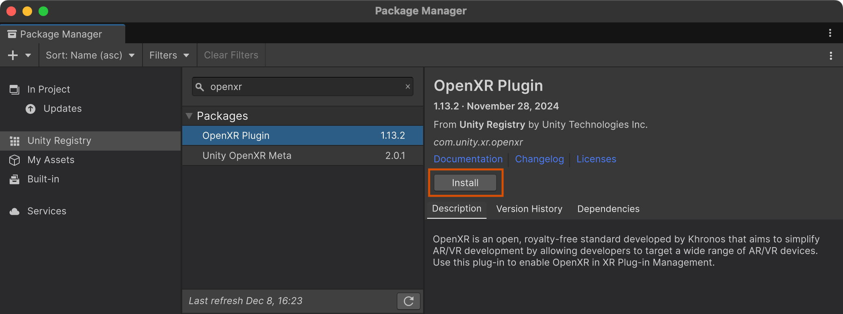Click the Unity Registry grid icon

14,141
